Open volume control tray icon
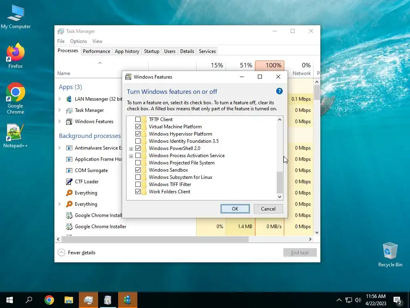Viewport: 410px width, 308px height. pos(358,300)
